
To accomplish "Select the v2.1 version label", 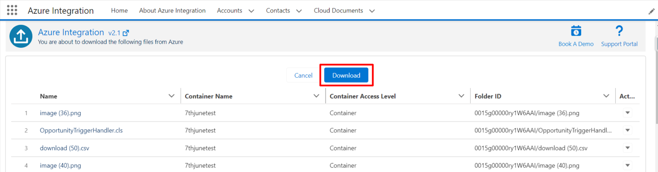I will 114,33.
